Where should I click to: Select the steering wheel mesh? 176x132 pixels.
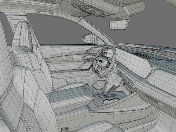tap(104, 61)
